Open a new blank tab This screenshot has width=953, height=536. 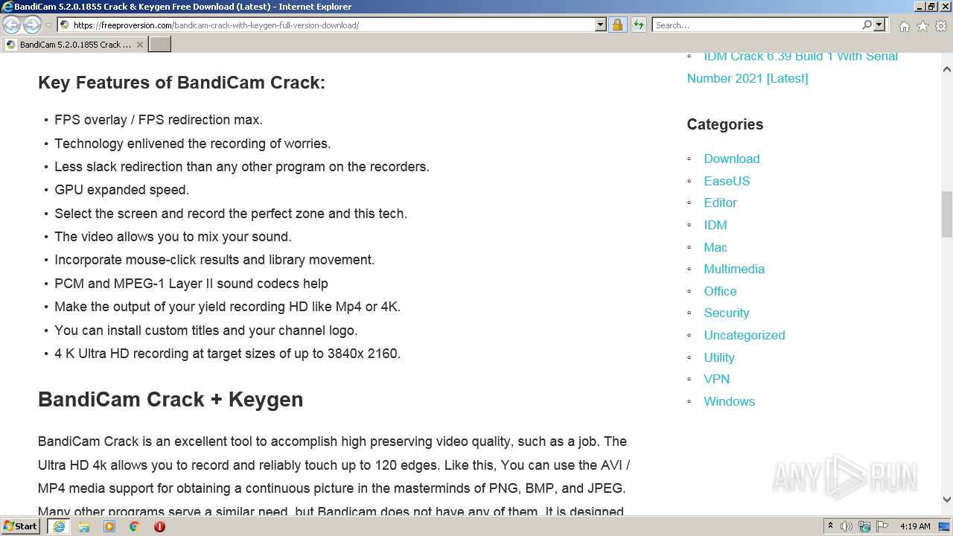(160, 45)
